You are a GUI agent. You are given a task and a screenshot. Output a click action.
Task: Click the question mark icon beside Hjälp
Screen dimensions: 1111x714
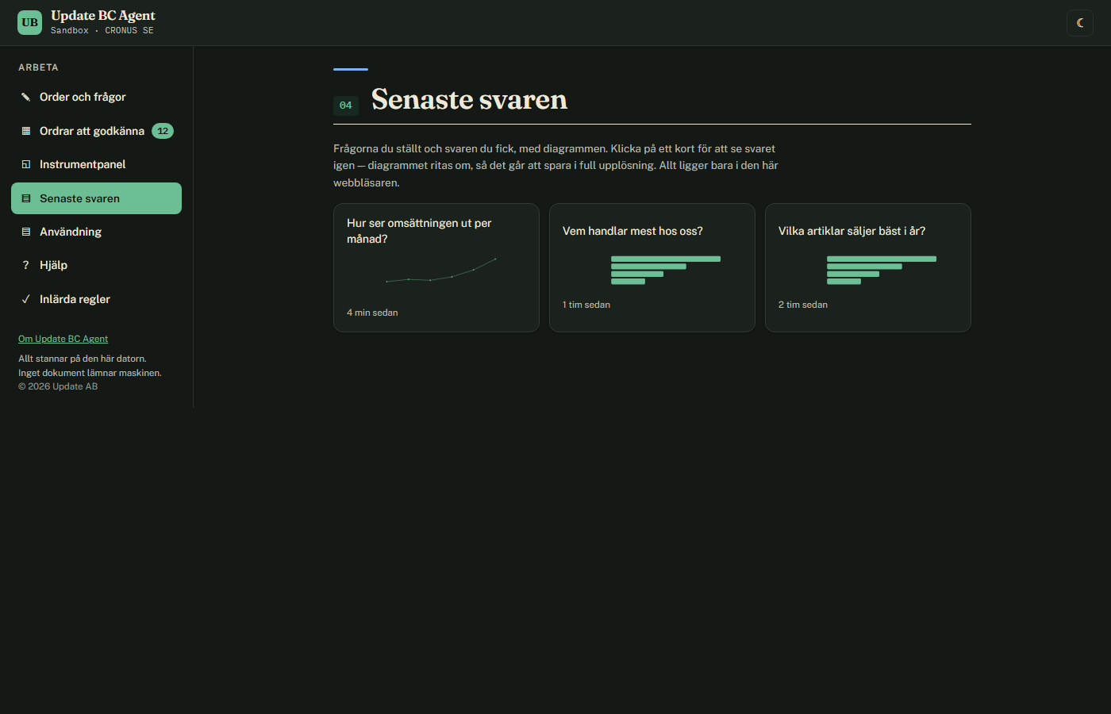26,265
